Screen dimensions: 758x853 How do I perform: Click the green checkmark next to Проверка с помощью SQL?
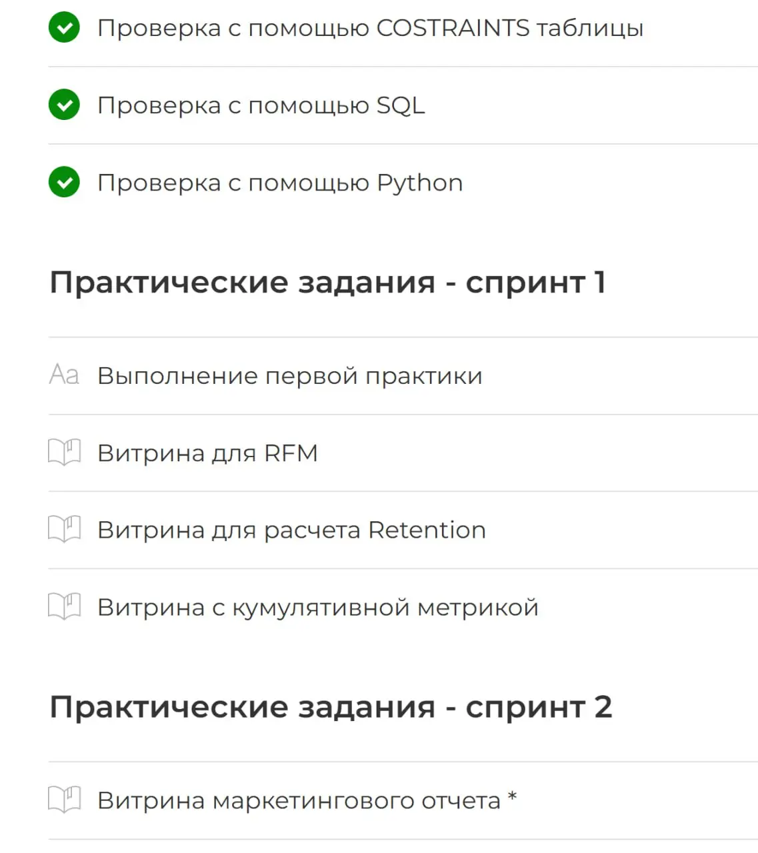click(x=64, y=105)
